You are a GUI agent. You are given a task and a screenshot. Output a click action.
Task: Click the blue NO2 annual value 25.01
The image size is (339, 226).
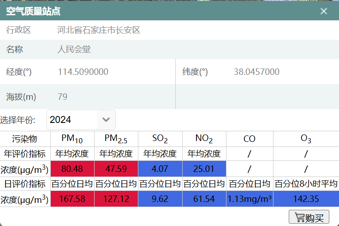pyautogui.click(x=204, y=169)
